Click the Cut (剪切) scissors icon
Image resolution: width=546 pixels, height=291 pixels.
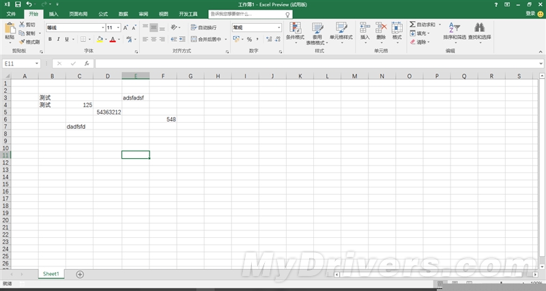(x=22, y=25)
